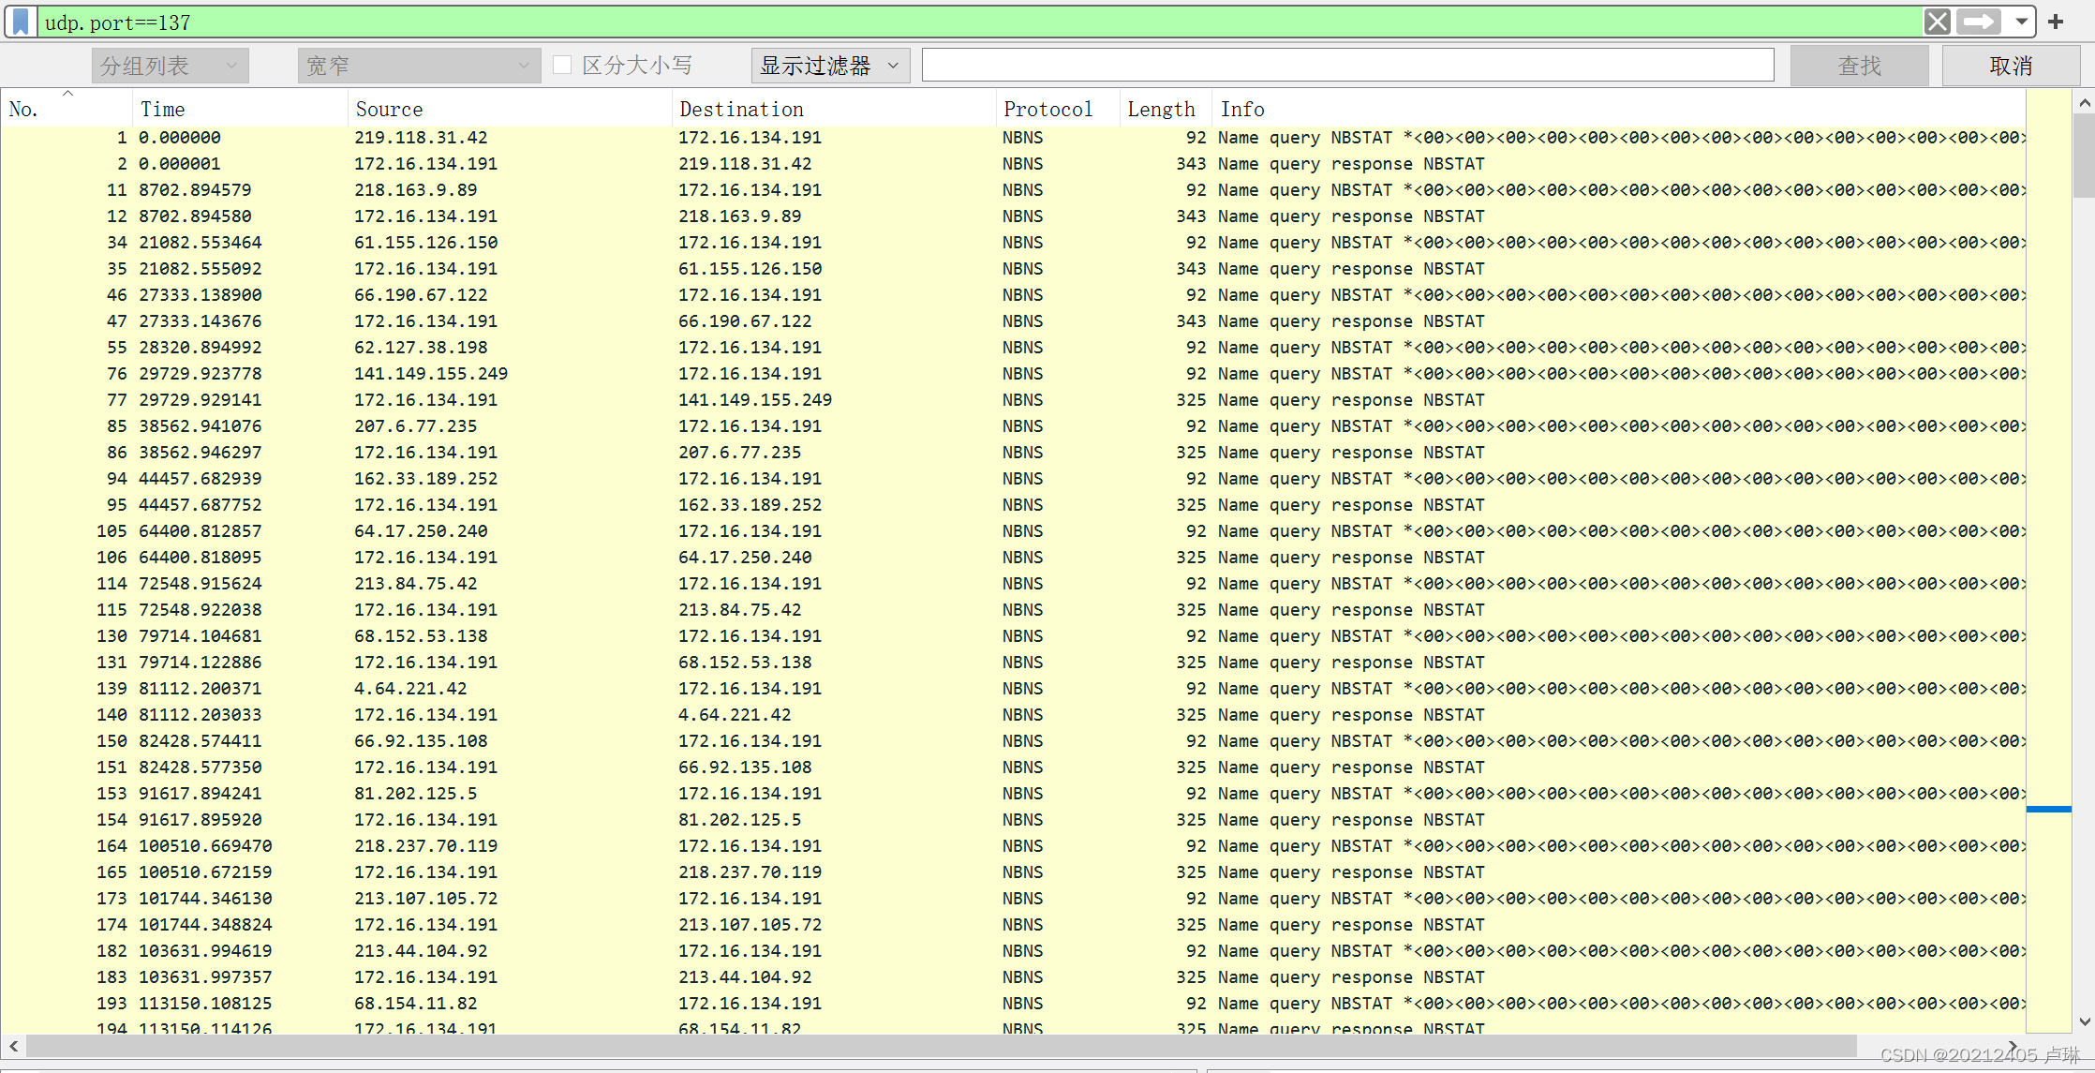2095x1073 pixels.
Task: Sort by the Info column header
Action: coord(1618,109)
